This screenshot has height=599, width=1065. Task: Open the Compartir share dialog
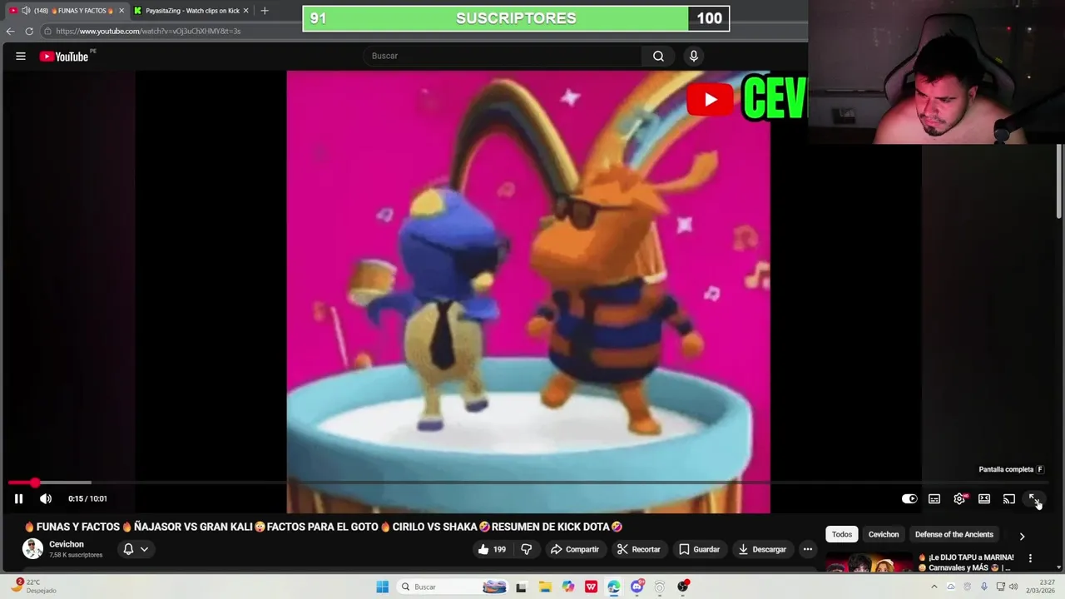(x=574, y=549)
